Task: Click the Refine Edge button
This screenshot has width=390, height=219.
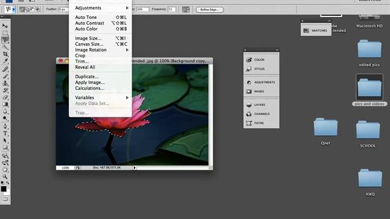Action: [210, 10]
